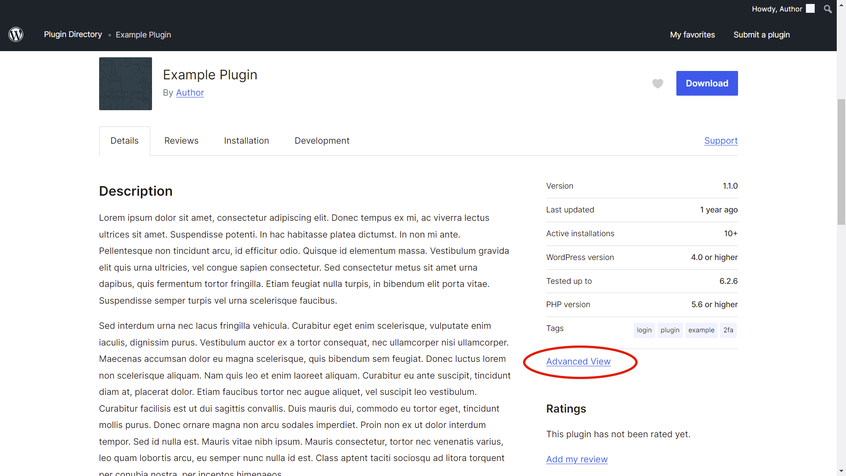
Task: Click the Add my review link
Action: click(576, 459)
